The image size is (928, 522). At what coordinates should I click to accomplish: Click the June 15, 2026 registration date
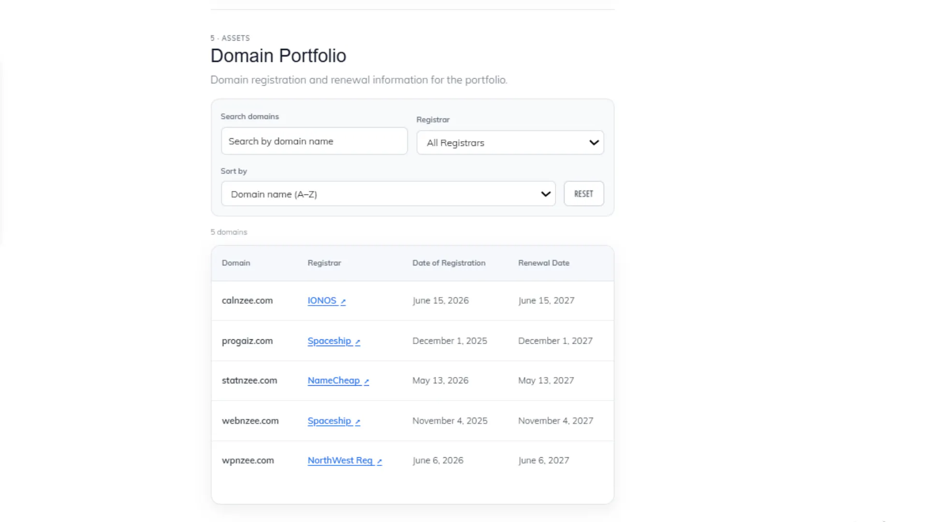pos(440,301)
